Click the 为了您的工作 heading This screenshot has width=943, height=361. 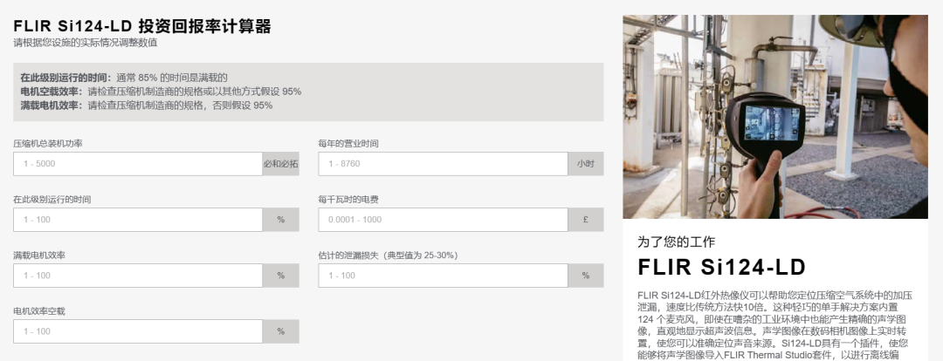click(676, 242)
